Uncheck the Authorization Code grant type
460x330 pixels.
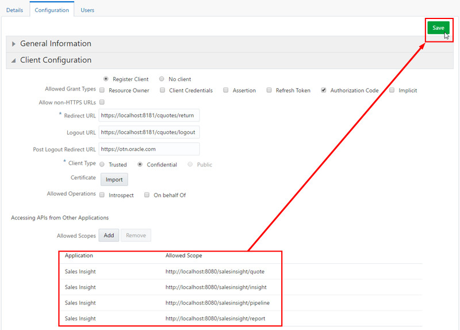(323, 90)
